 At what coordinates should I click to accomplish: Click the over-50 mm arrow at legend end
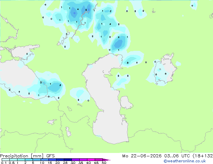(x=106, y=160)
